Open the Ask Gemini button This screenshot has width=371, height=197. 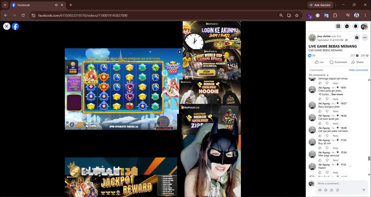[320, 5]
